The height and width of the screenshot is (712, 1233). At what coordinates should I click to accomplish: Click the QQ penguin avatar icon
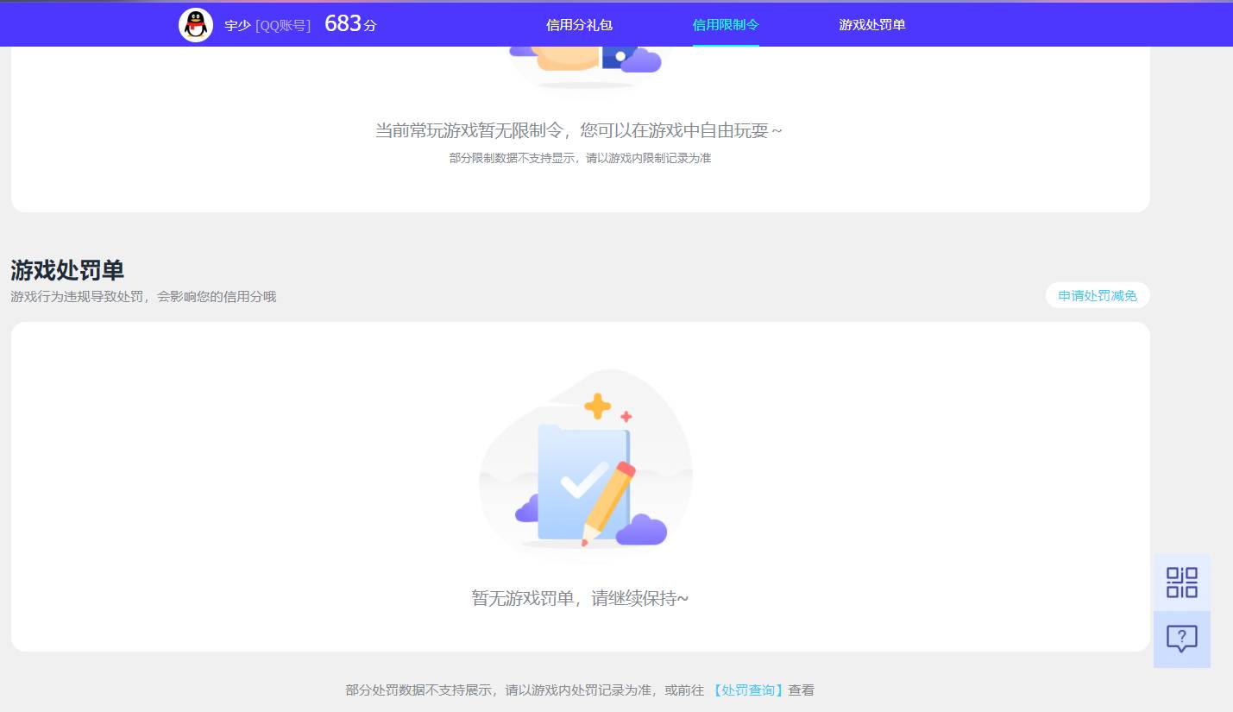196,24
